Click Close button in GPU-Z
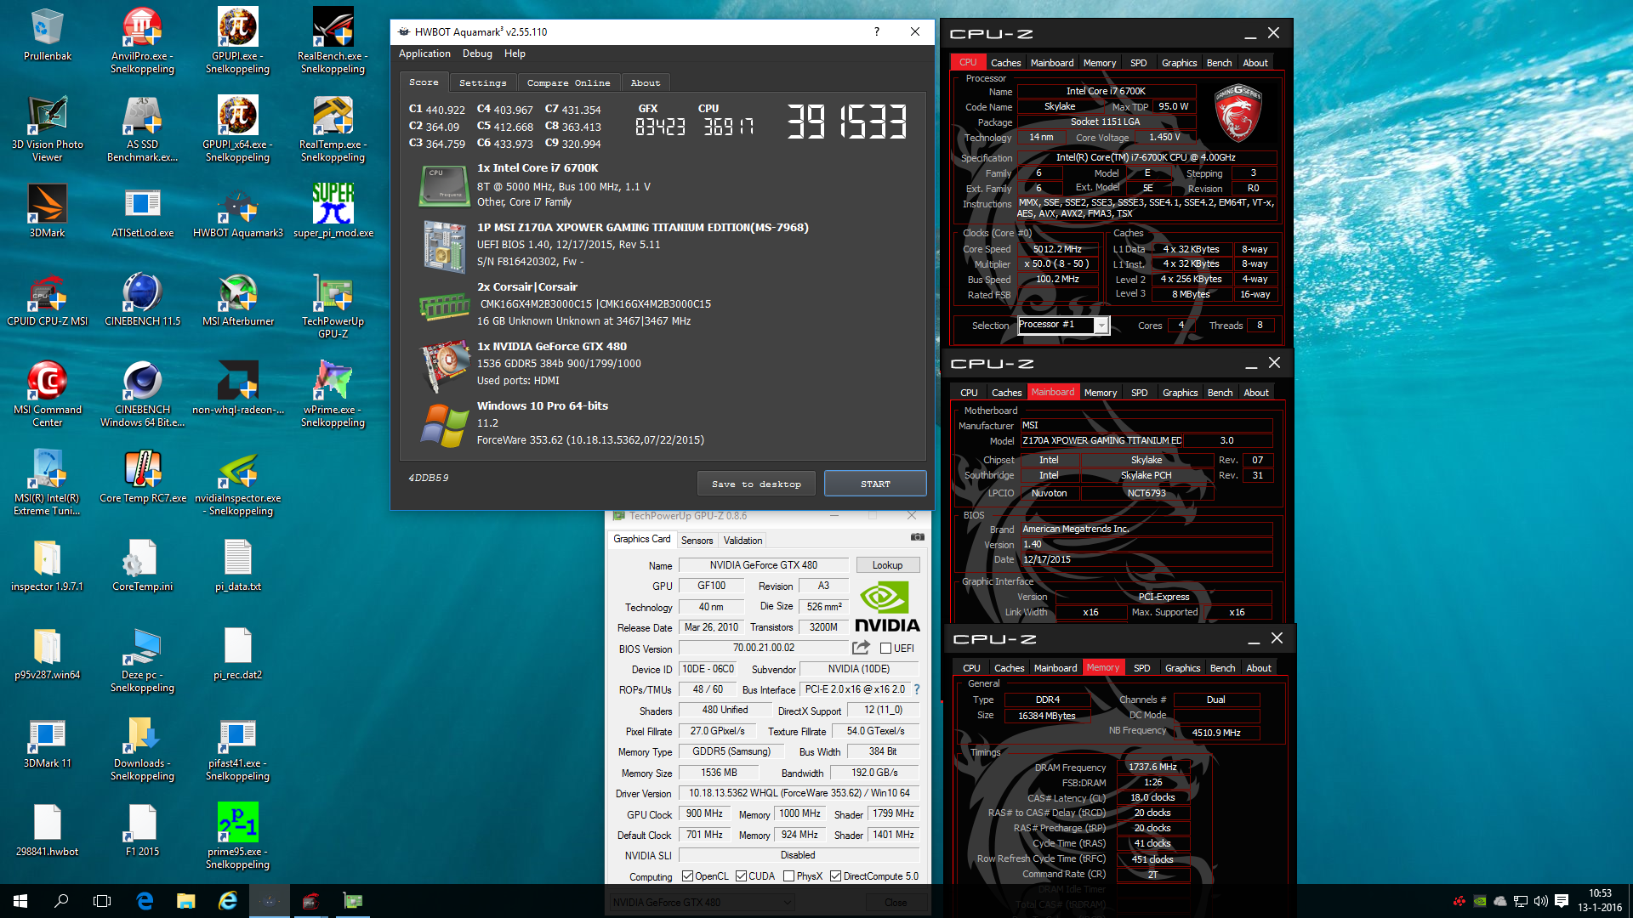The width and height of the screenshot is (1633, 918). click(895, 903)
